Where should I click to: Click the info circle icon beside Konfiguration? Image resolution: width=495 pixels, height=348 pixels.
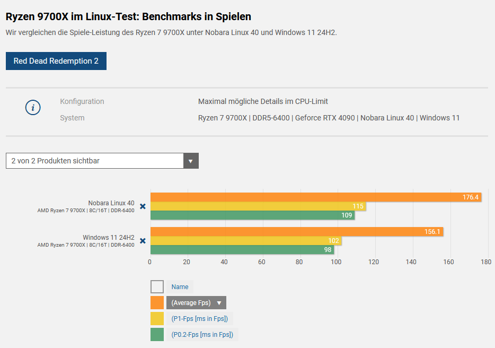pos(33,108)
